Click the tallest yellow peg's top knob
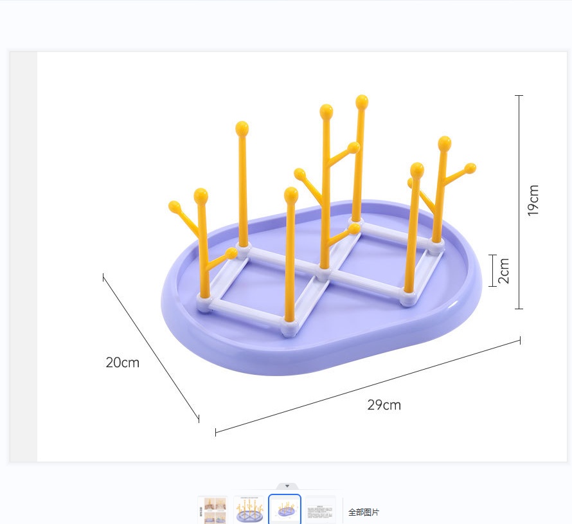 pos(362,102)
